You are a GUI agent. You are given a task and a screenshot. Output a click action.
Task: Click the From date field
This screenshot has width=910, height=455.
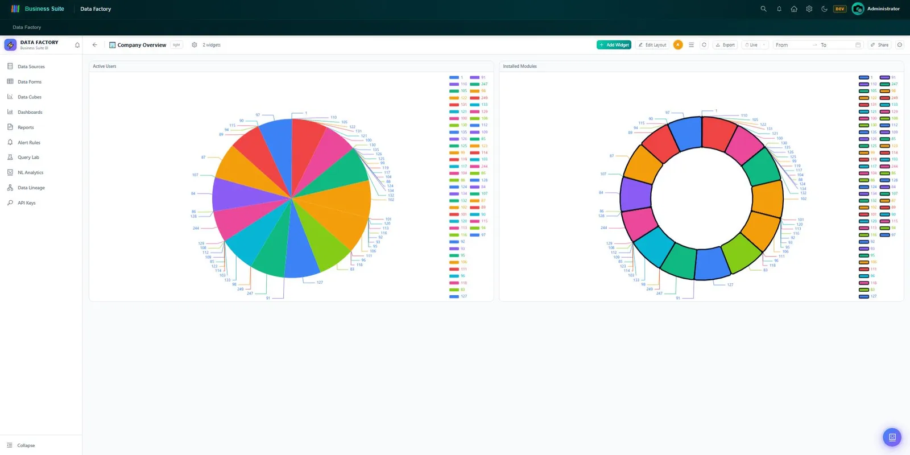click(793, 45)
